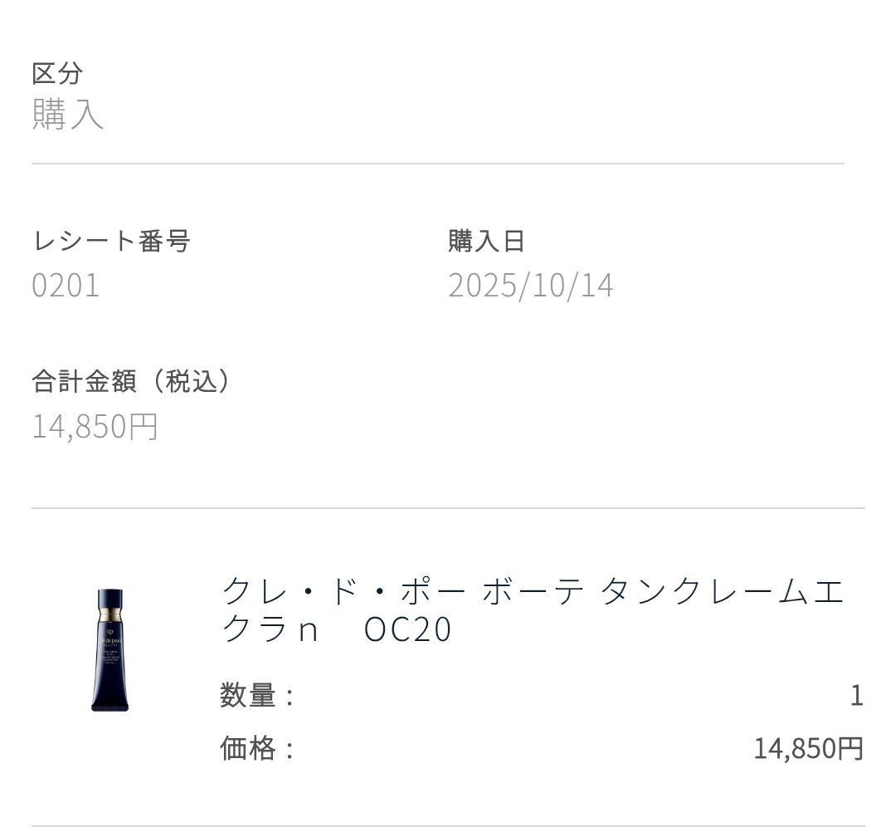Click the dark cap of the product tube
The image size is (871, 827).
point(109,599)
